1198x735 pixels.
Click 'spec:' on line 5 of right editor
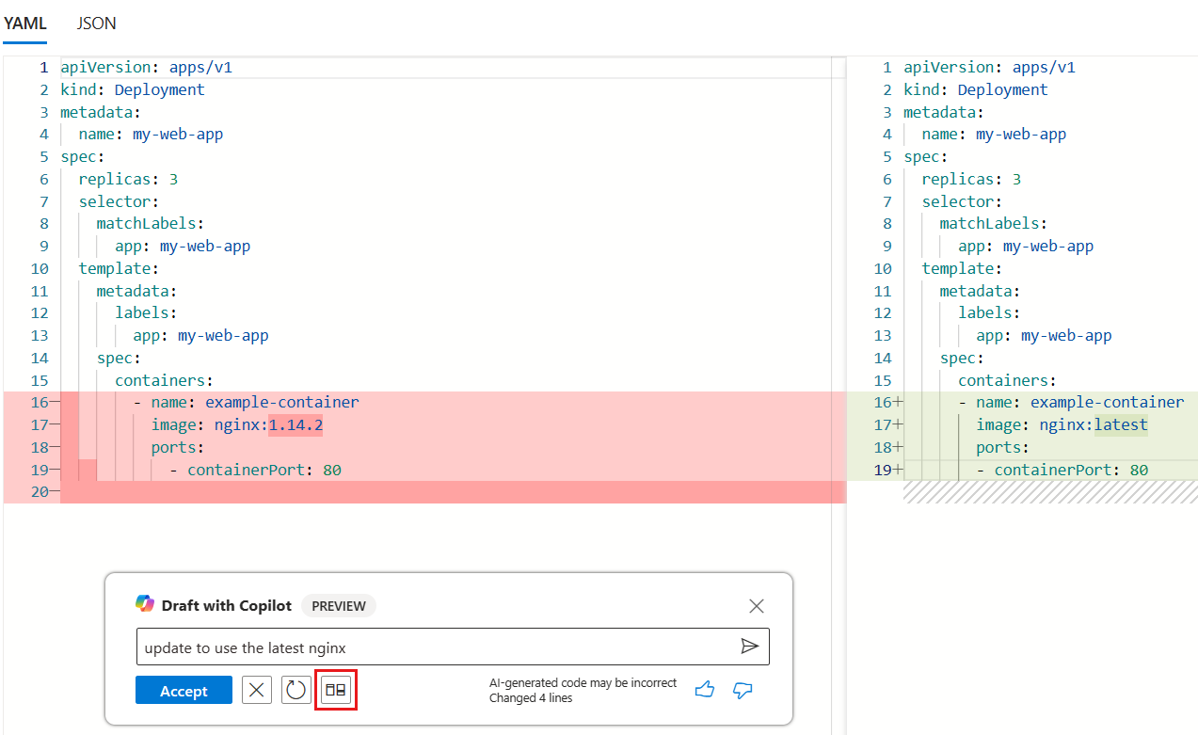tap(926, 157)
